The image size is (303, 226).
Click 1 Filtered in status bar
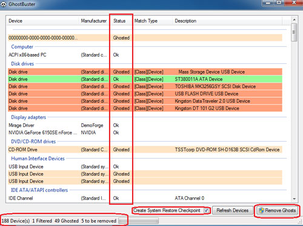pos(42,221)
